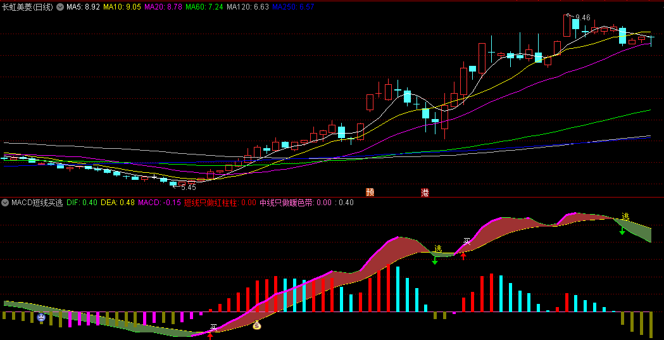
Task: Click the money bag icon on MACD panel
Action: click(257, 325)
